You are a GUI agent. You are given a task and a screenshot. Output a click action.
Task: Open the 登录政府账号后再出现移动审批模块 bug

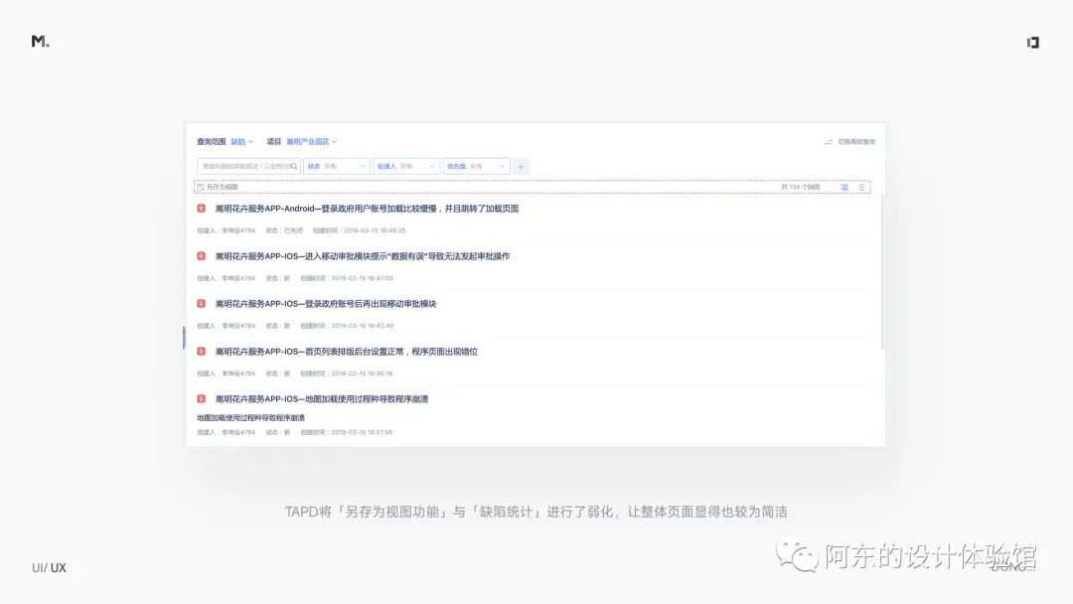tap(326, 304)
